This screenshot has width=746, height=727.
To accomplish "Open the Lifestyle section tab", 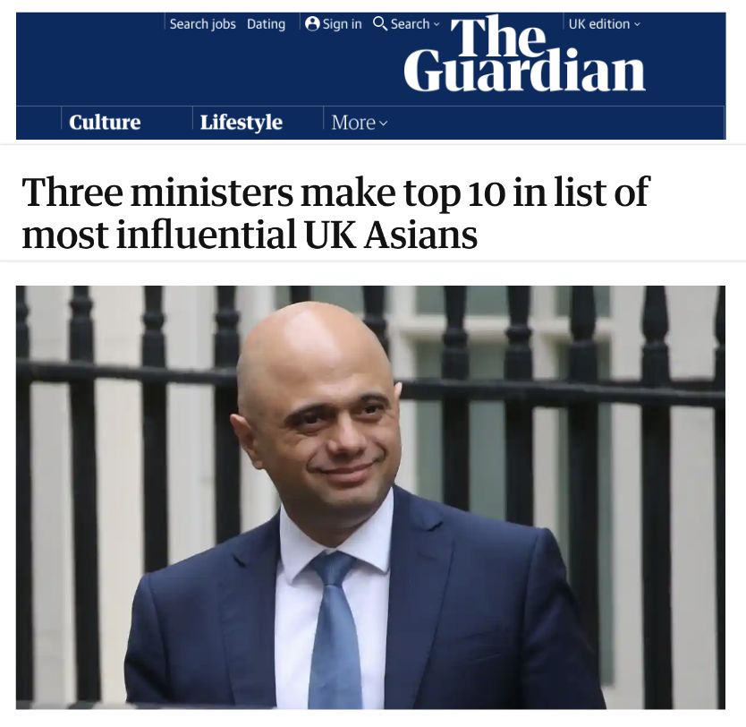I will [242, 123].
